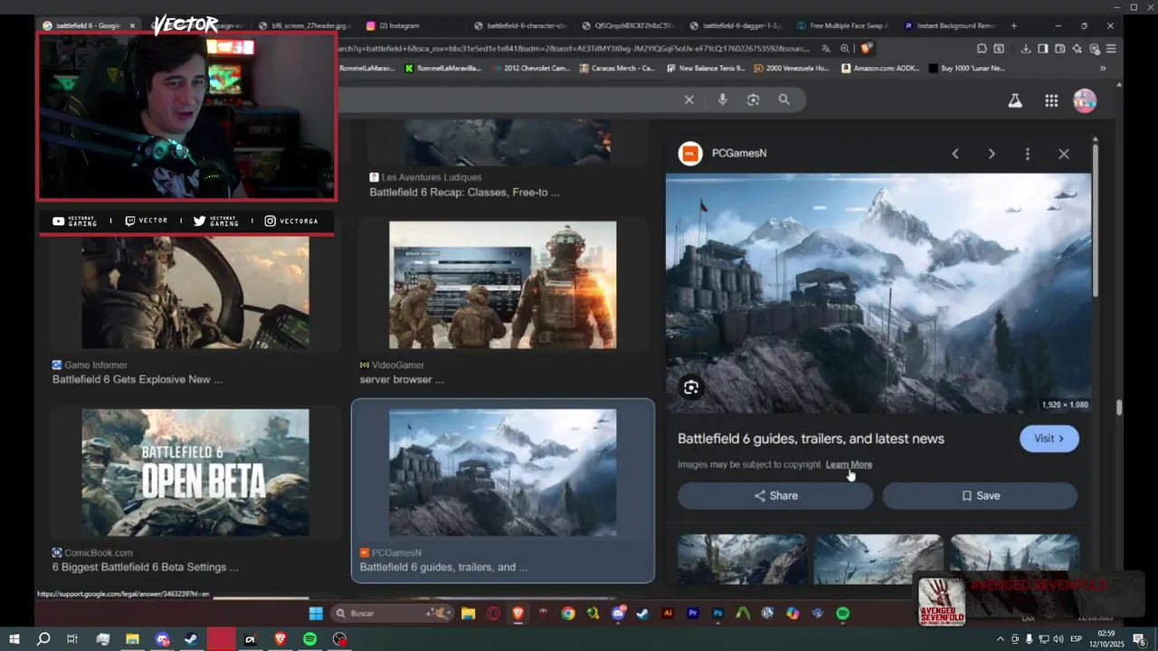Open more options in PCGamesN preview
Viewport: 1158px width, 651px height.
click(1028, 154)
